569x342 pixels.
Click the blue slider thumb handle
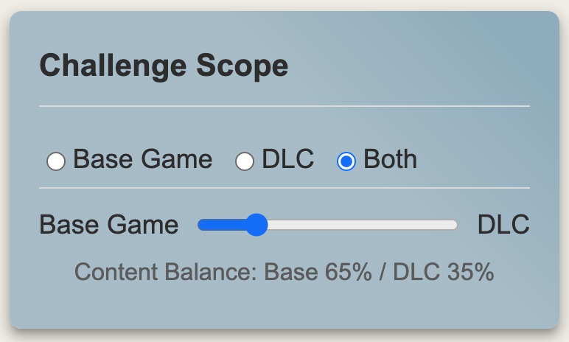[x=256, y=225]
